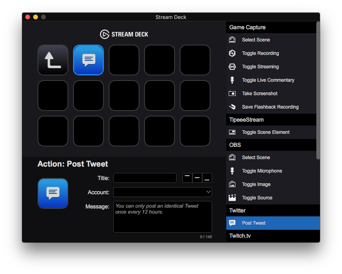Click the 0 / 140 character counter

[206, 237]
